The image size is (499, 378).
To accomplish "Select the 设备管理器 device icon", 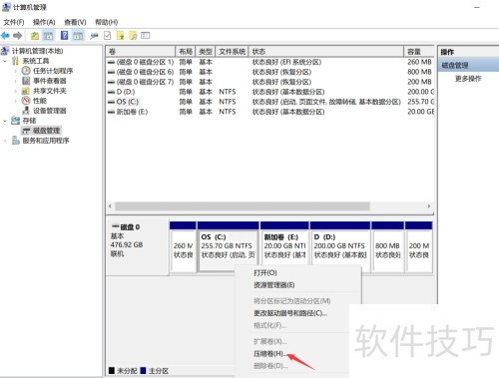I will [26, 111].
